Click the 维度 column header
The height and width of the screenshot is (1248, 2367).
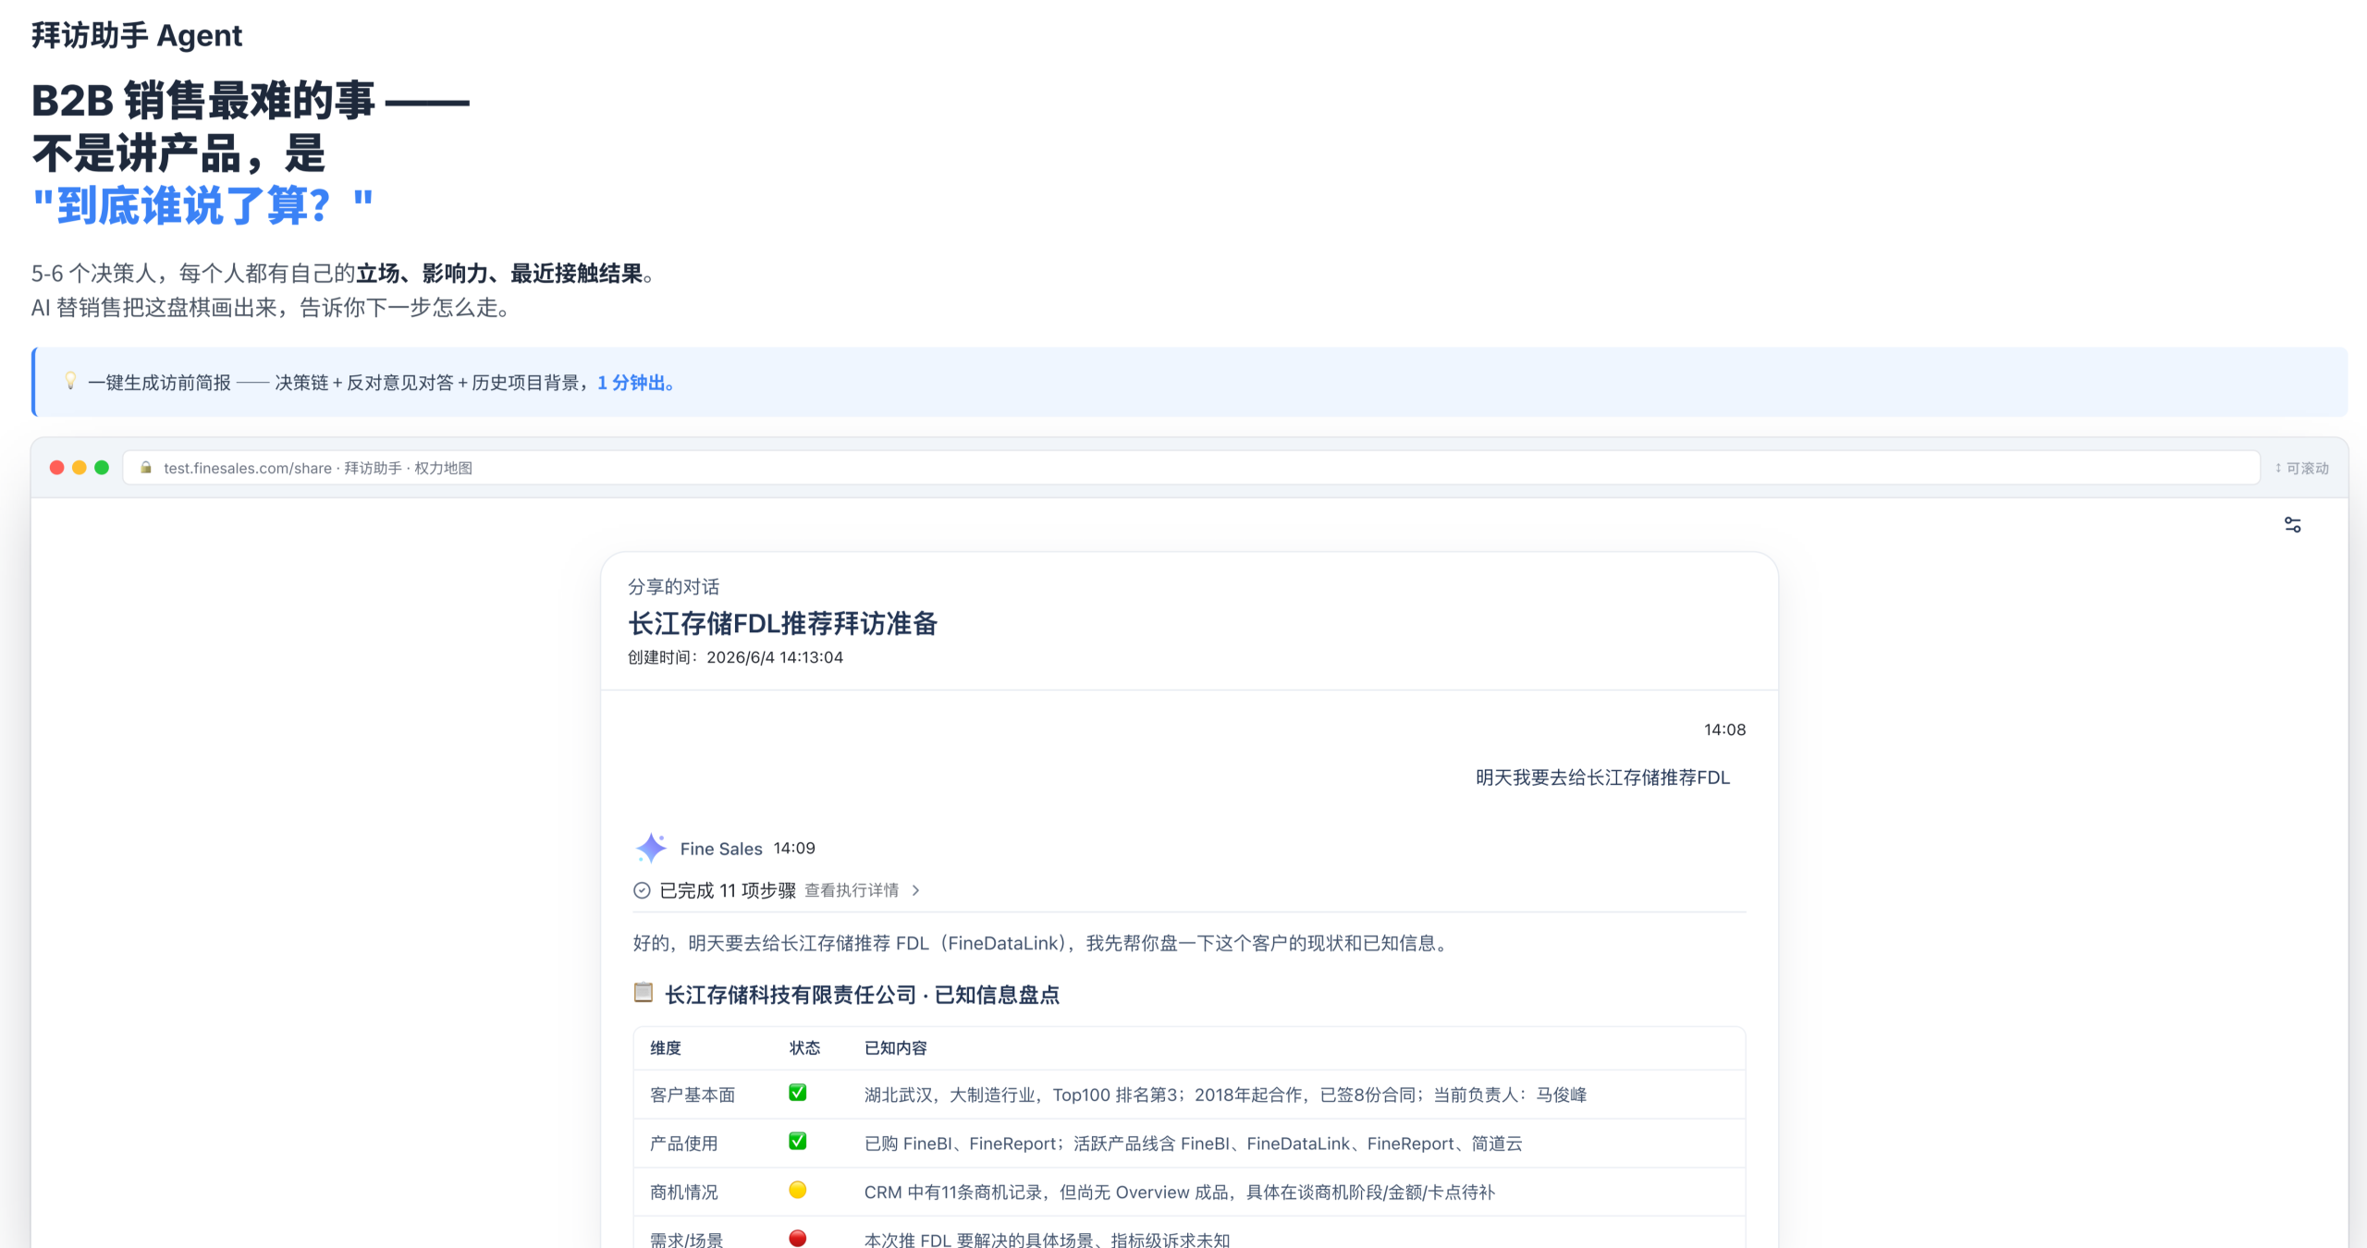(x=666, y=1047)
